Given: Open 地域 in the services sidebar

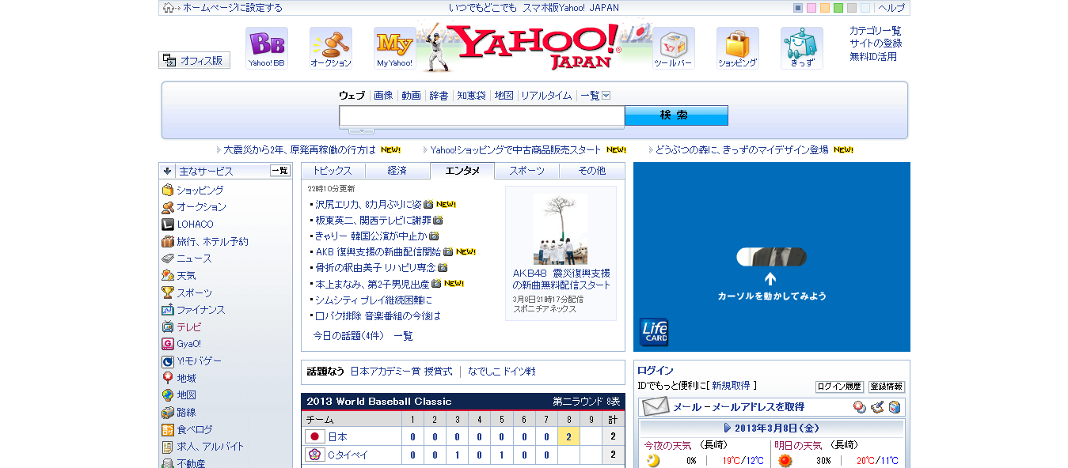Looking at the screenshot, I should 186,378.
